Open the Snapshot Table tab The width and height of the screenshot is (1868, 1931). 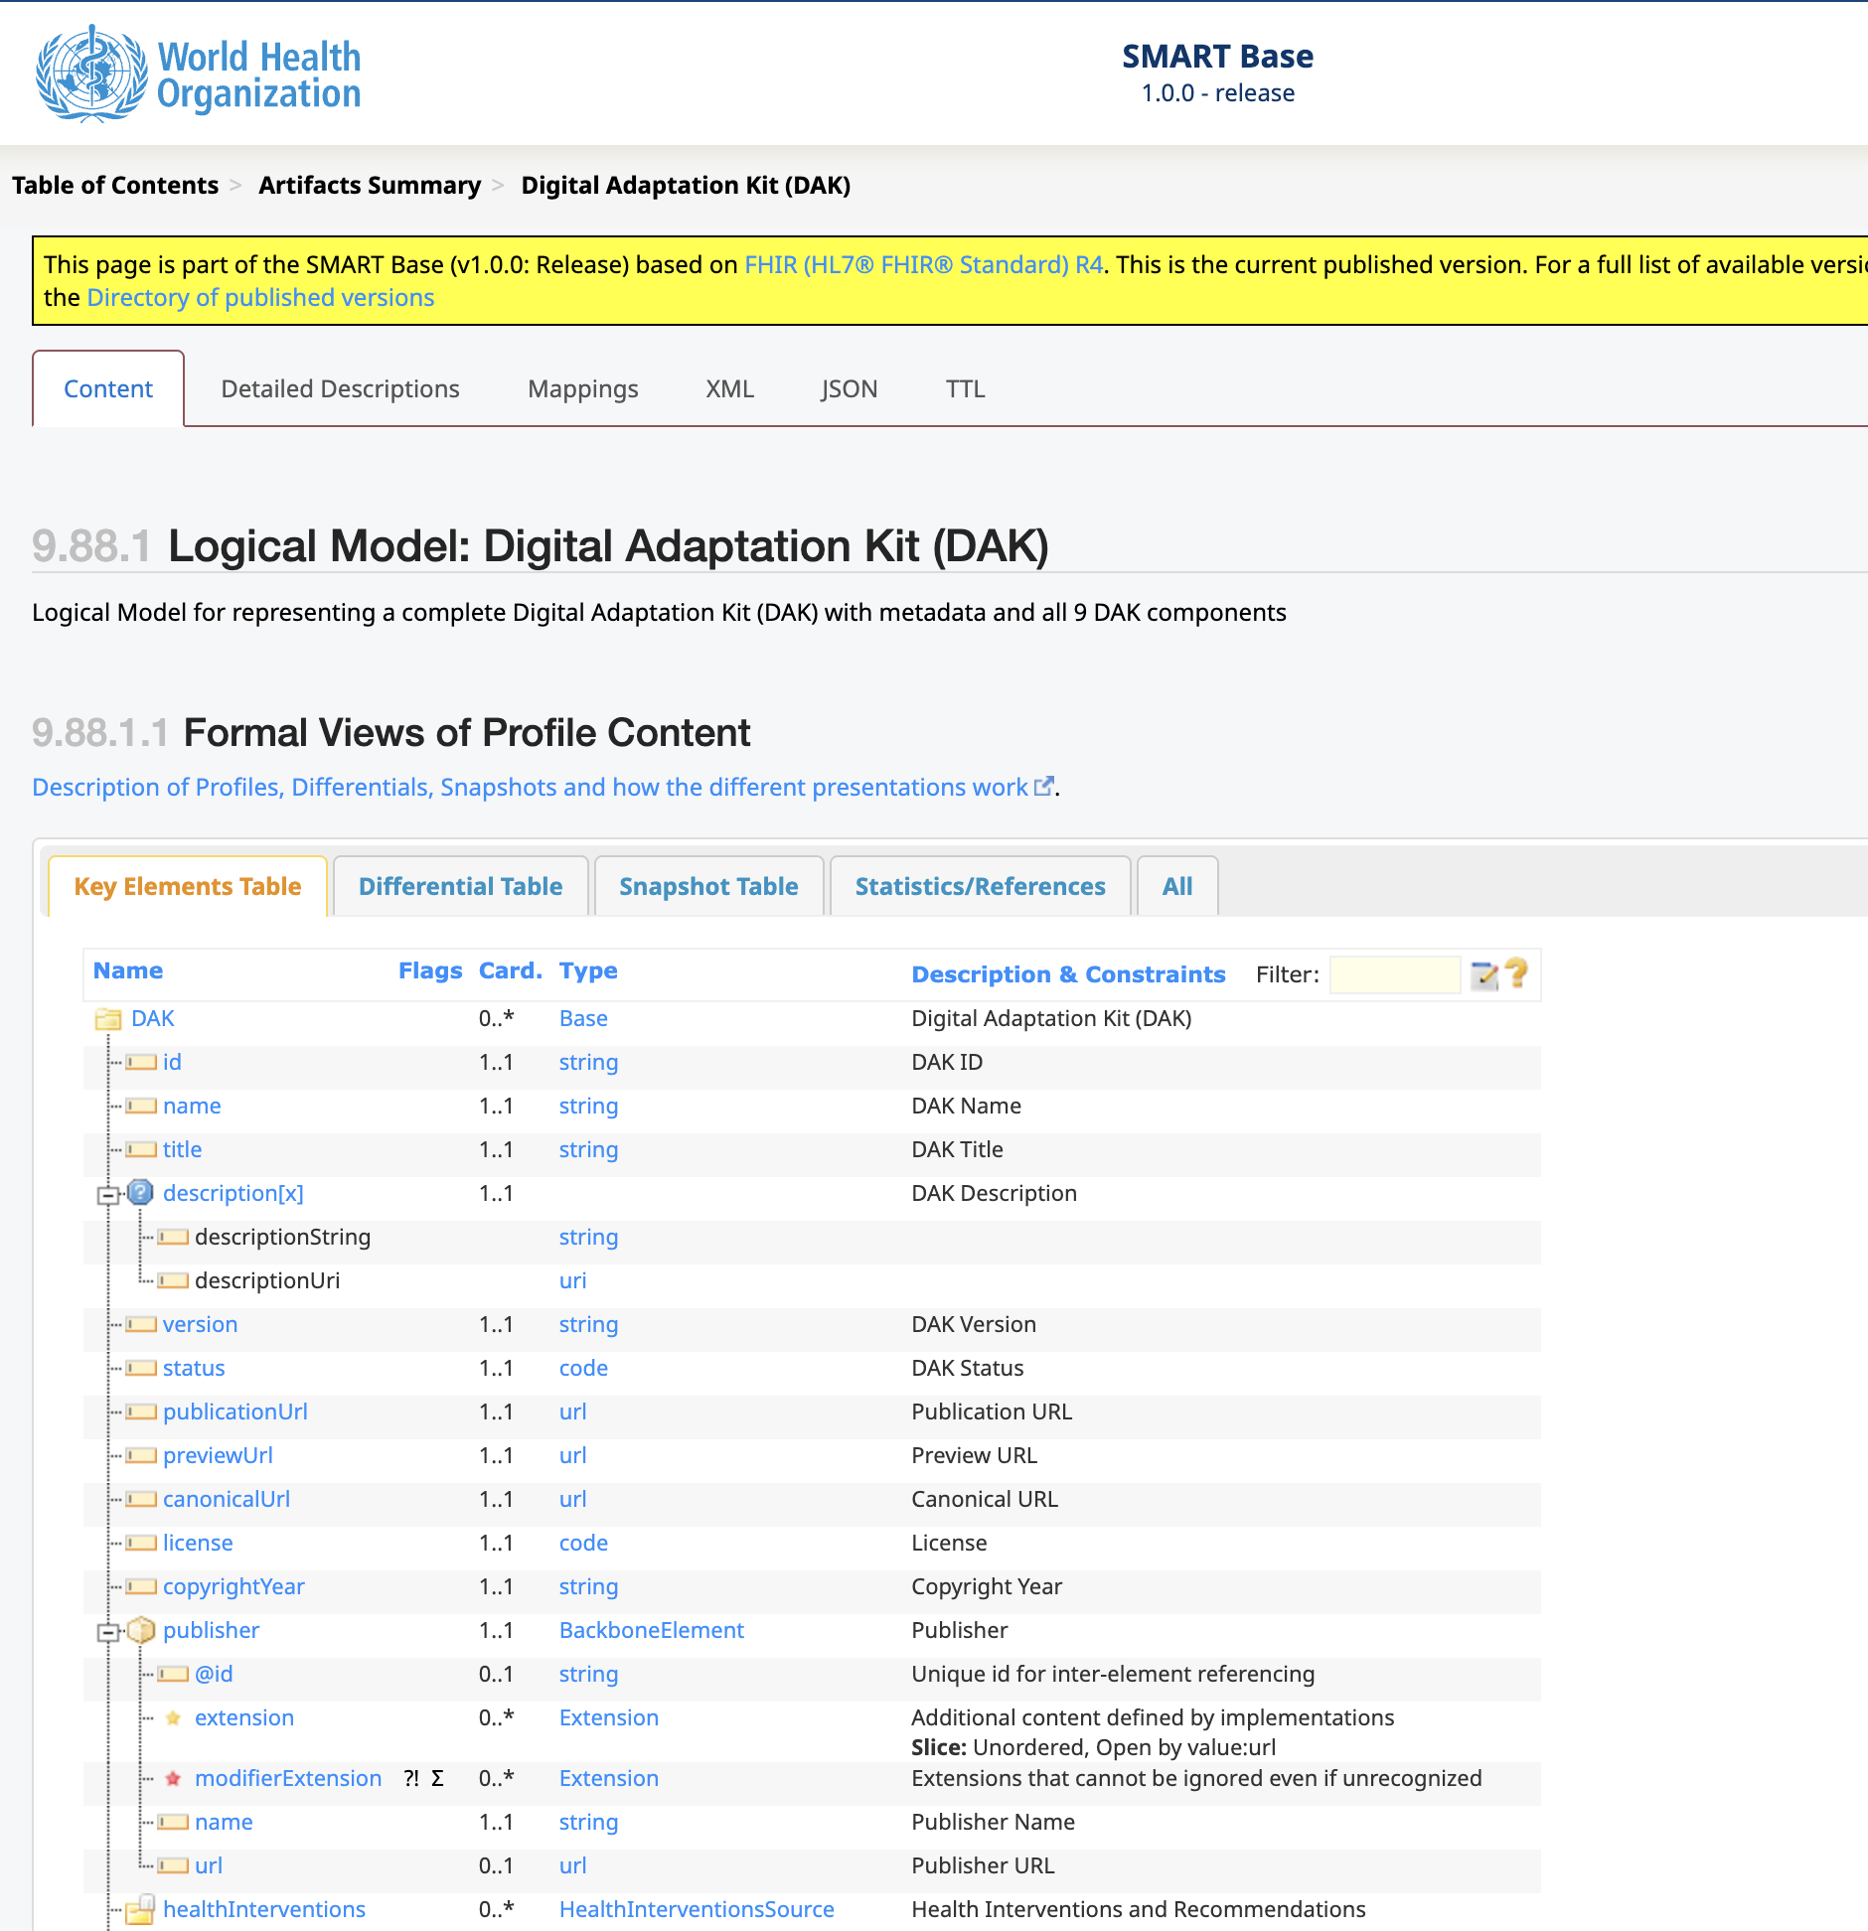[709, 886]
